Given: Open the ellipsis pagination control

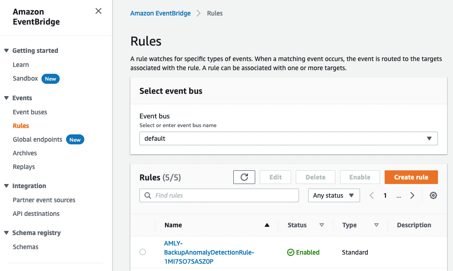Looking at the screenshot, I should point(398,195).
